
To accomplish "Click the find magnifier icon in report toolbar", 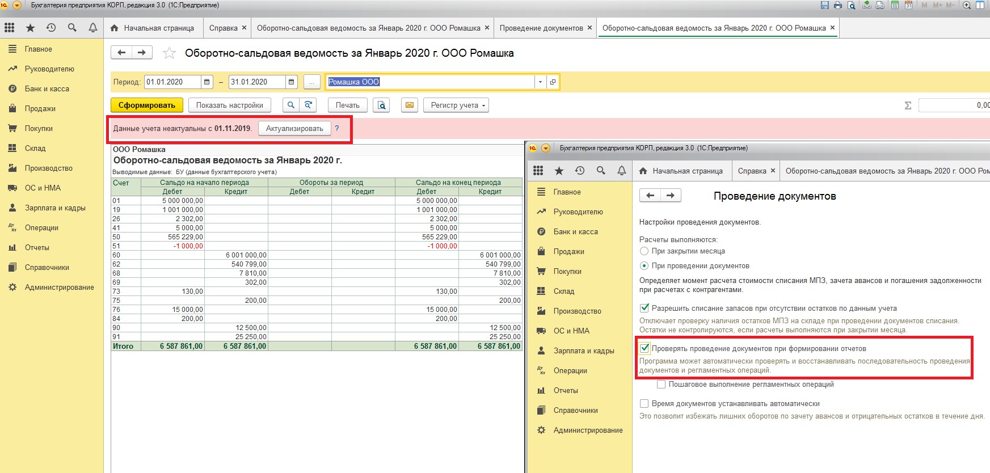I will 290,105.
